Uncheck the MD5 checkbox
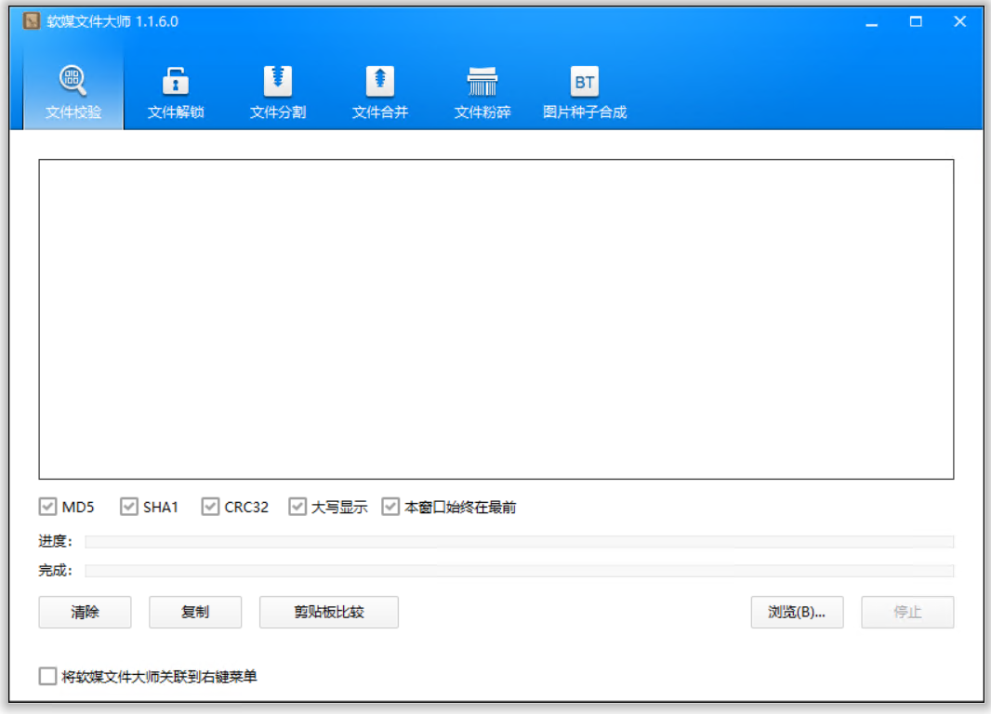 (x=47, y=507)
